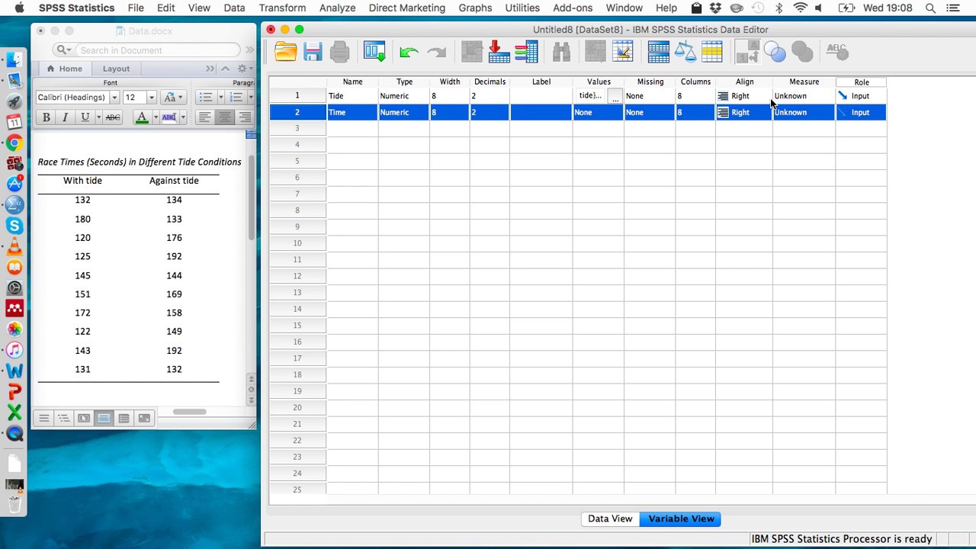Open the Transform menu

point(282,8)
